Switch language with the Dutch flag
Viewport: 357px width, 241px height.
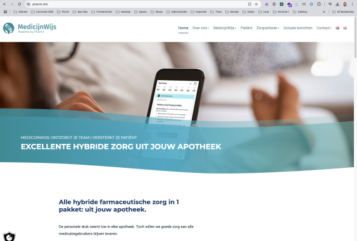(x=337, y=28)
